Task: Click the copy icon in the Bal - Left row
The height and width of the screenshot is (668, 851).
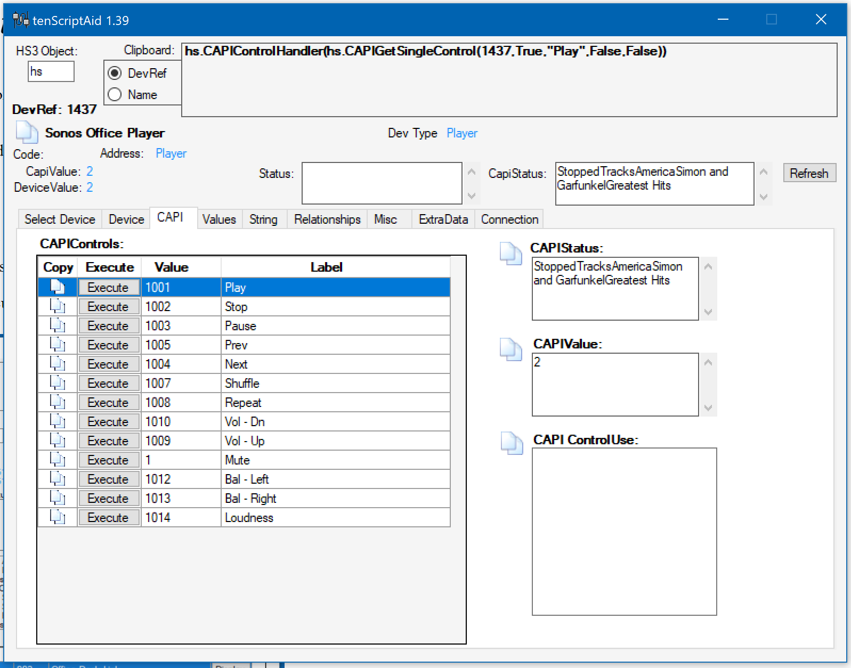Action: pyautogui.click(x=58, y=479)
